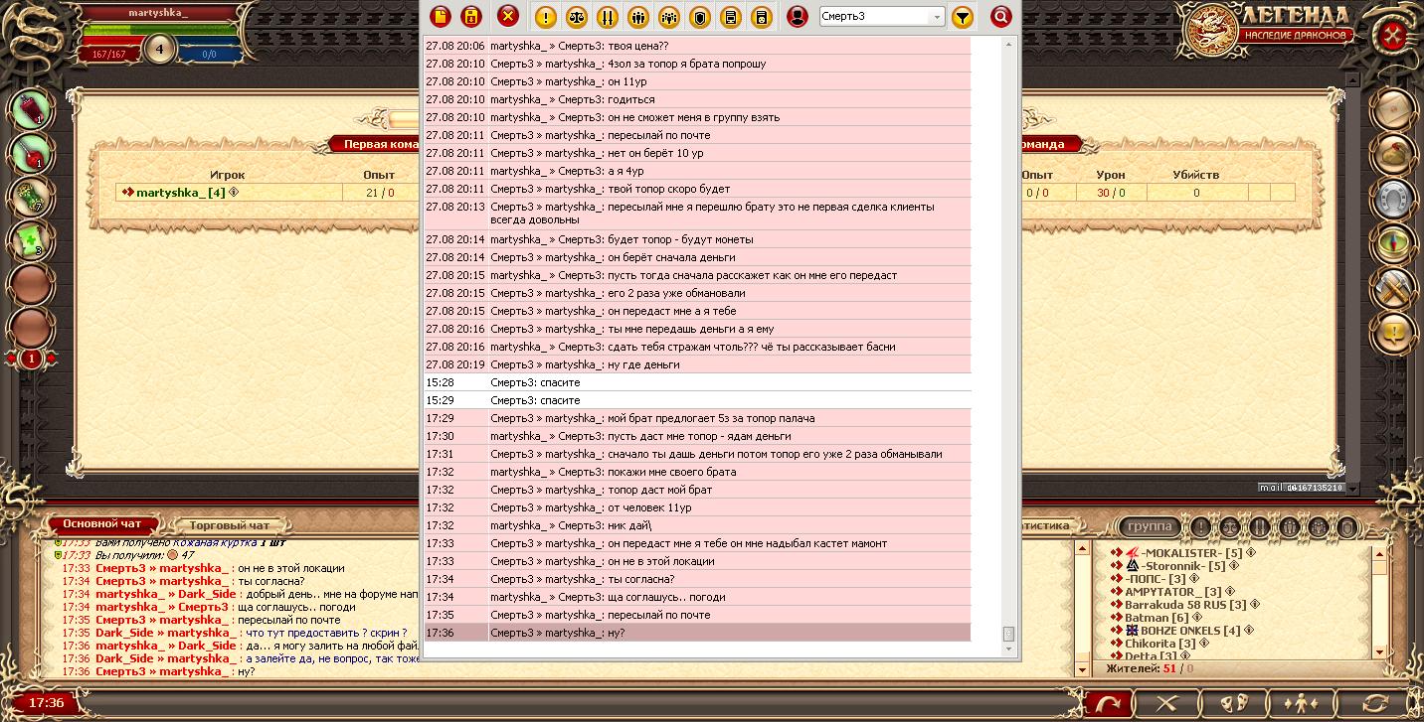This screenshot has width=1424, height=722.
Task: Click the red right arrow beside quick slot page 1
Action: click(x=51, y=358)
